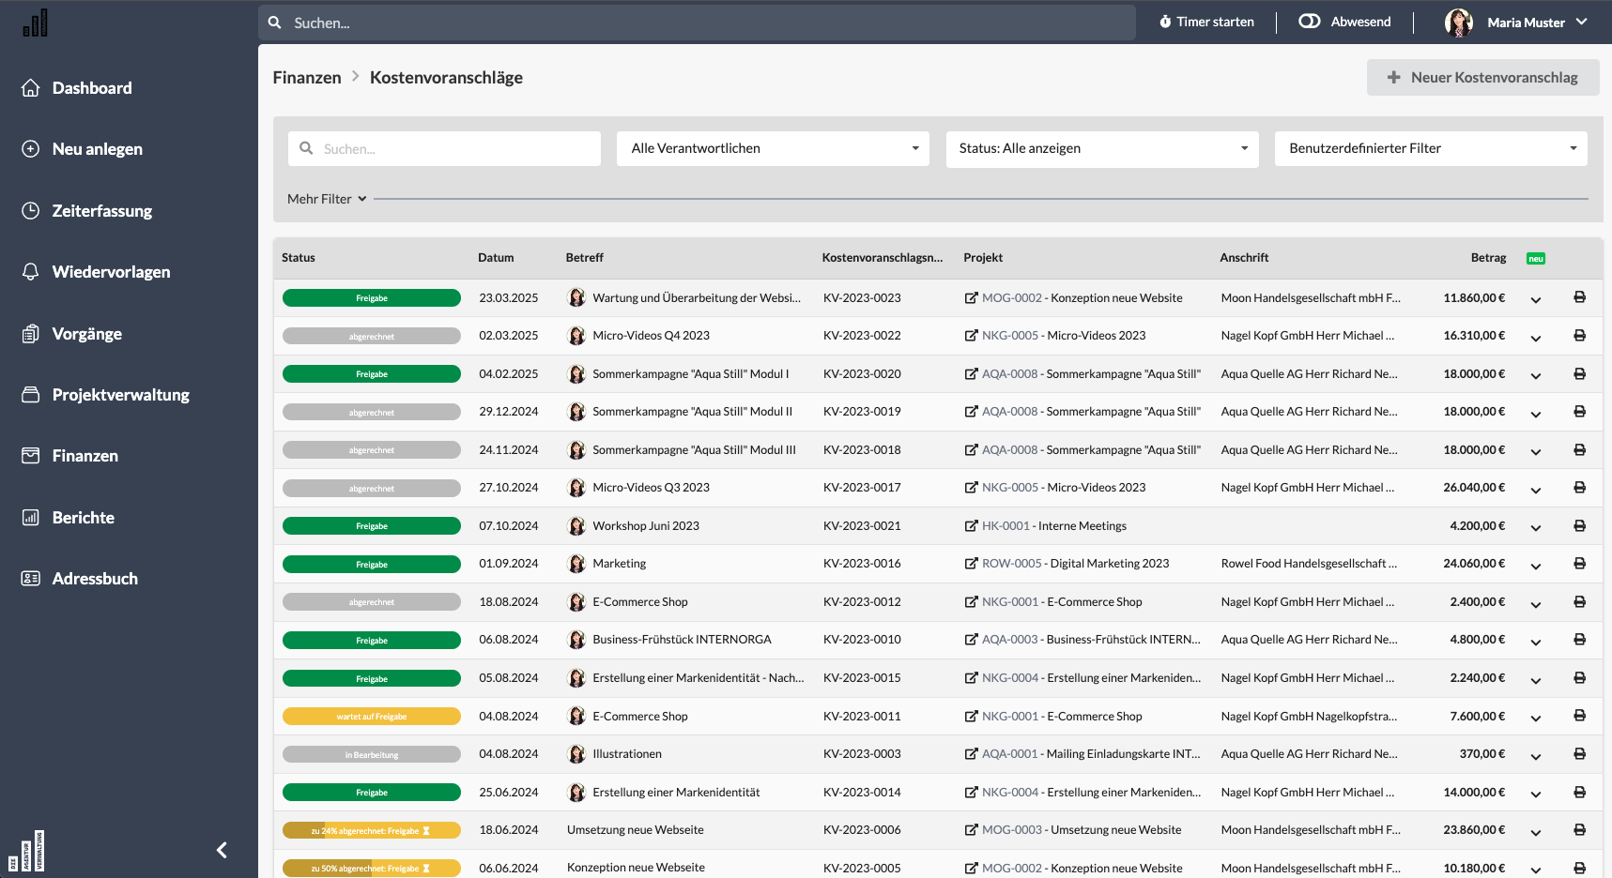1612x878 pixels.
Task: Click into the Suchen search field
Action: 695,23
